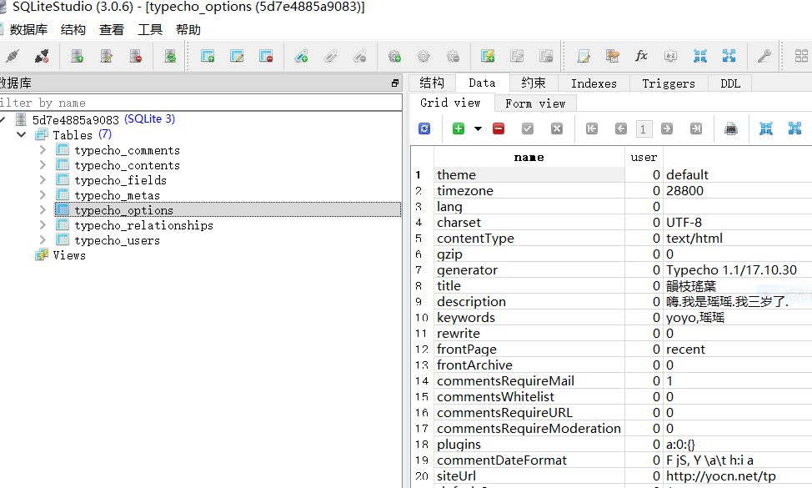Open the 工具 menu
This screenshot has height=488, width=812.
(150, 29)
